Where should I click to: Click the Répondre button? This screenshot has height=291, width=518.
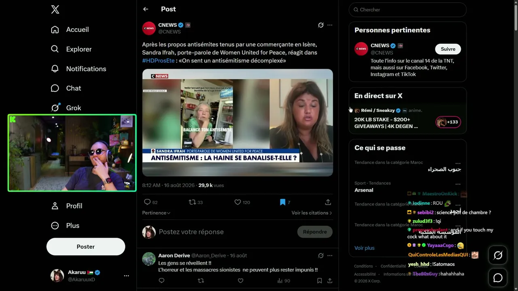coord(315,232)
